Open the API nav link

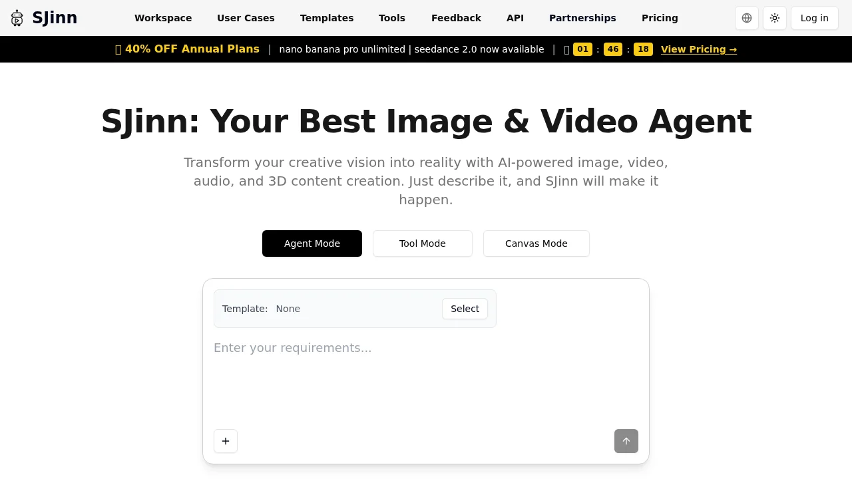[x=515, y=18]
